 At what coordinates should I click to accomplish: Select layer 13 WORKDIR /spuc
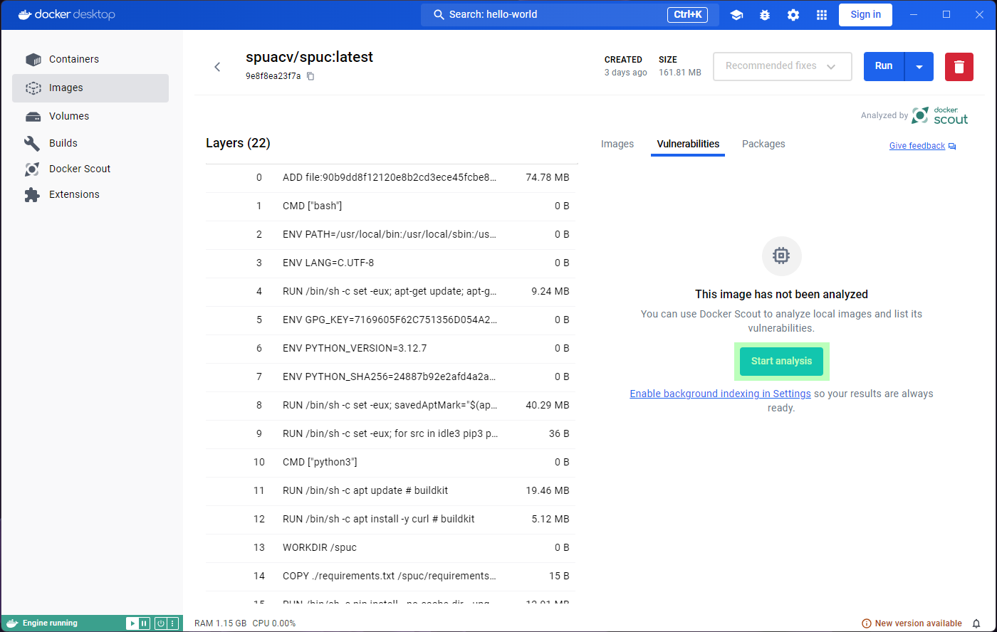392,547
